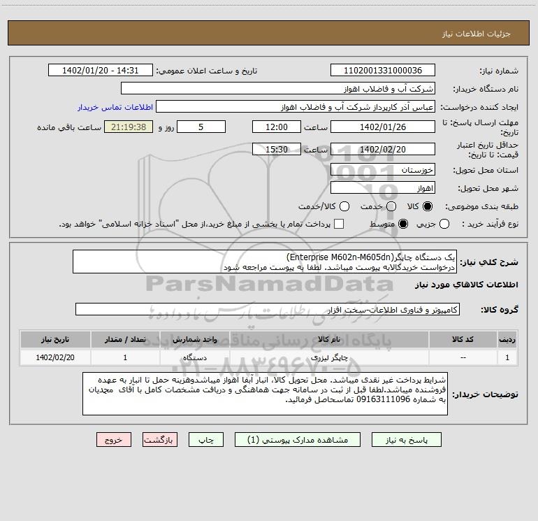The image size is (538, 521).
Task: Click the خروج exit button
Action: pos(114,440)
